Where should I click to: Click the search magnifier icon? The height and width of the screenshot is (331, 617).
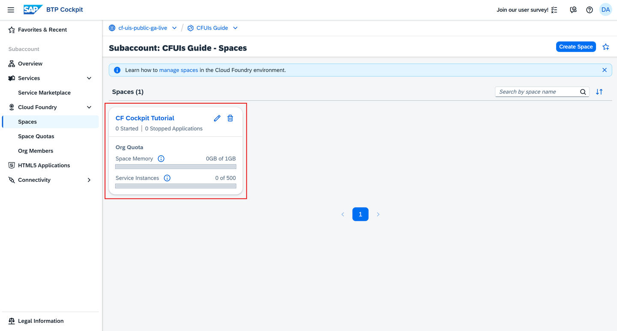click(583, 92)
